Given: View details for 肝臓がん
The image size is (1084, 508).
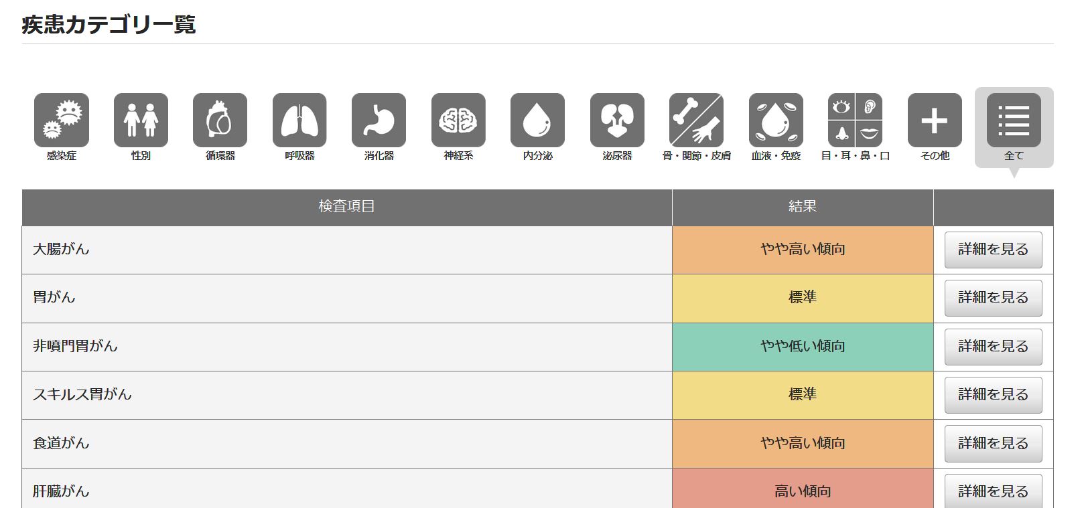Looking at the screenshot, I should [x=994, y=491].
